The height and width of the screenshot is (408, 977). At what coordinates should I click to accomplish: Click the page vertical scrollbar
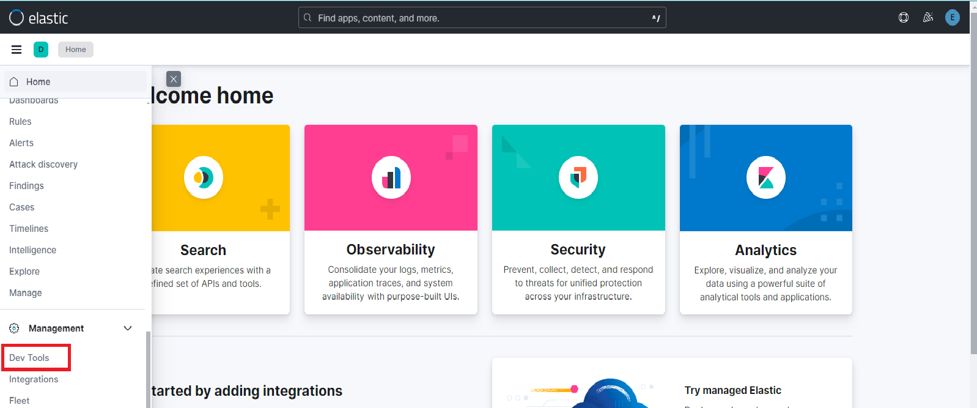pyautogui.click(x=973, y=184)
